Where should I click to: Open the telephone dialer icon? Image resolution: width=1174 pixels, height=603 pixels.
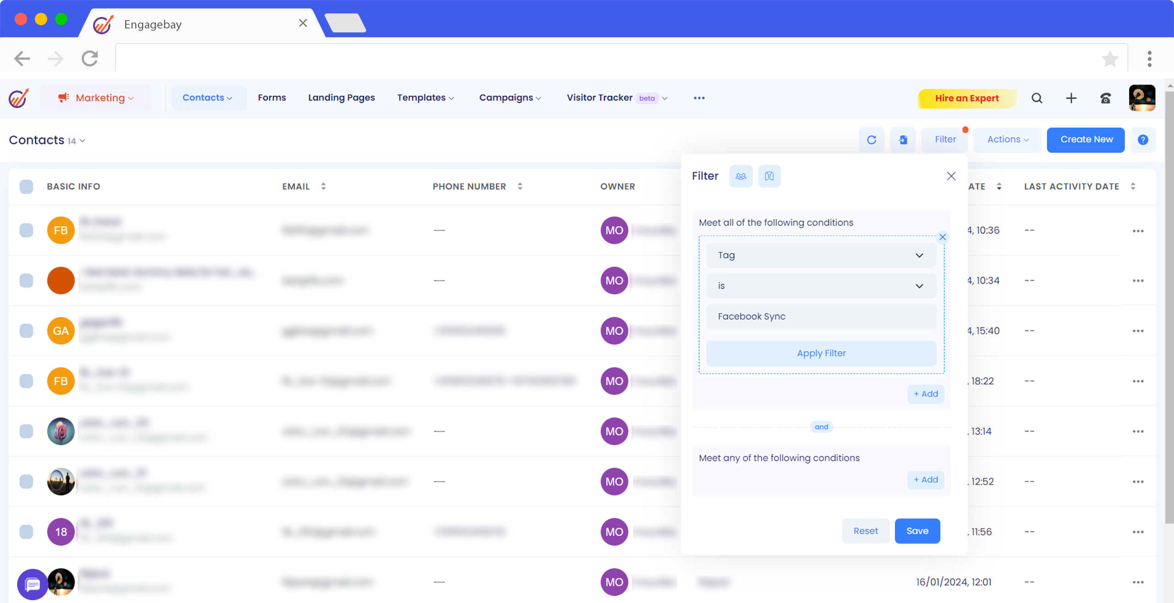(1105, 98)
